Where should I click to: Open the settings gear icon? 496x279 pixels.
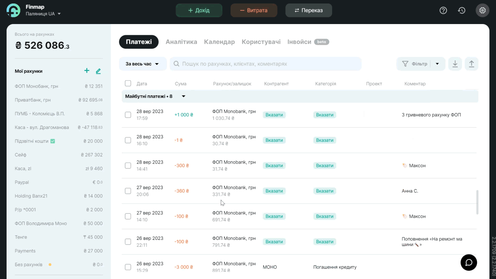click(482, 10)
